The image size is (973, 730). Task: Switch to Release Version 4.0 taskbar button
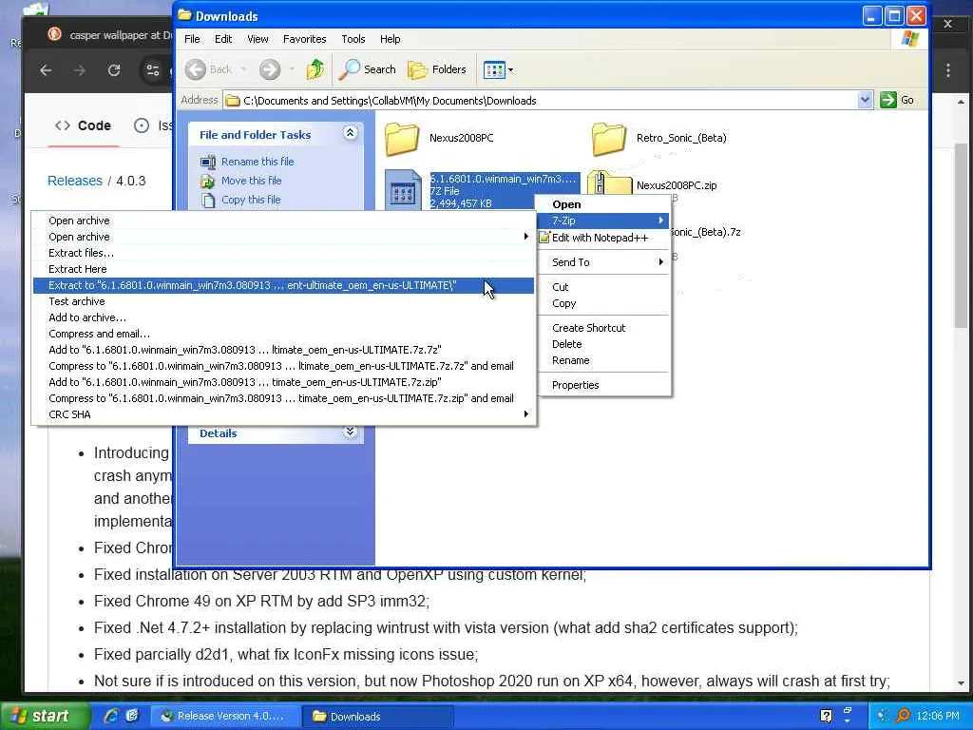point(224,716)
